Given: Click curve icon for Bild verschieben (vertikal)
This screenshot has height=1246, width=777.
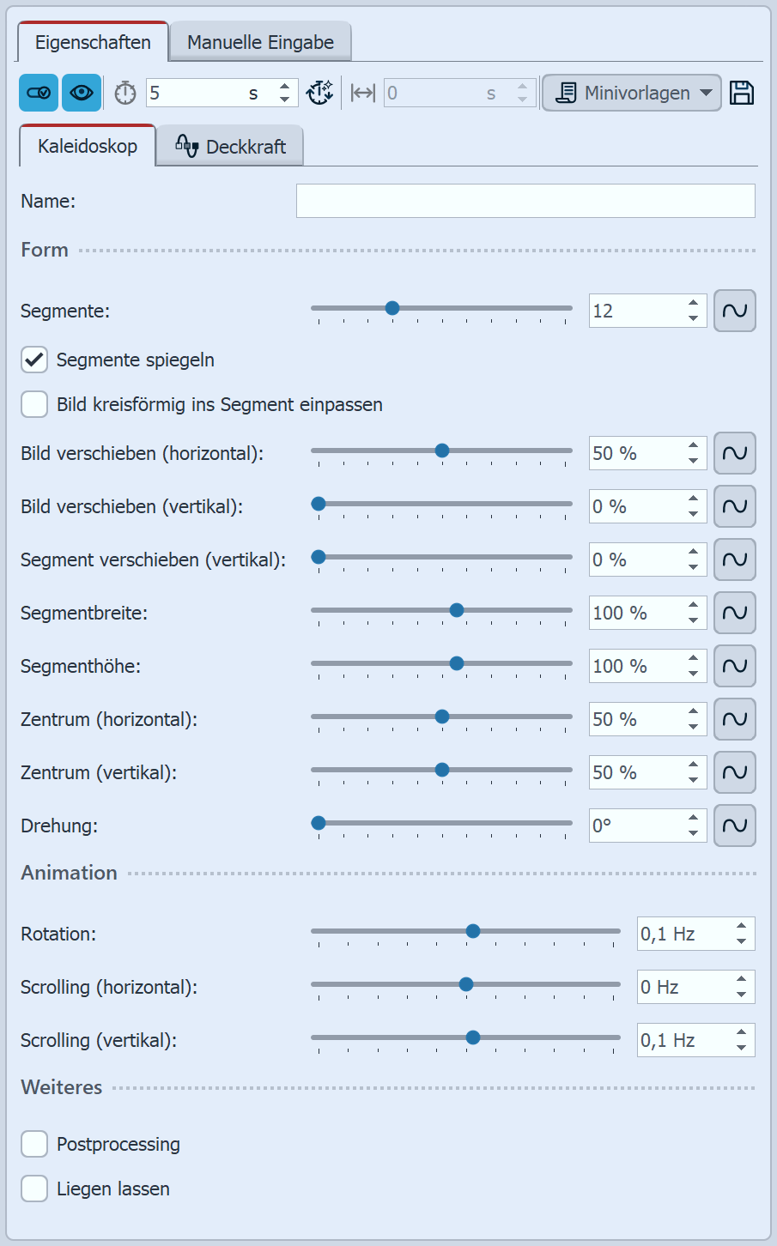Looking at the screenshot, I should pos(735,506).
